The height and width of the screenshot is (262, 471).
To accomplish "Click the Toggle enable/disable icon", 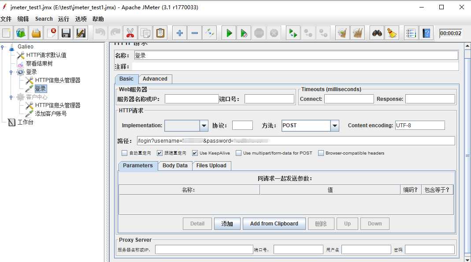I will 210,33.
